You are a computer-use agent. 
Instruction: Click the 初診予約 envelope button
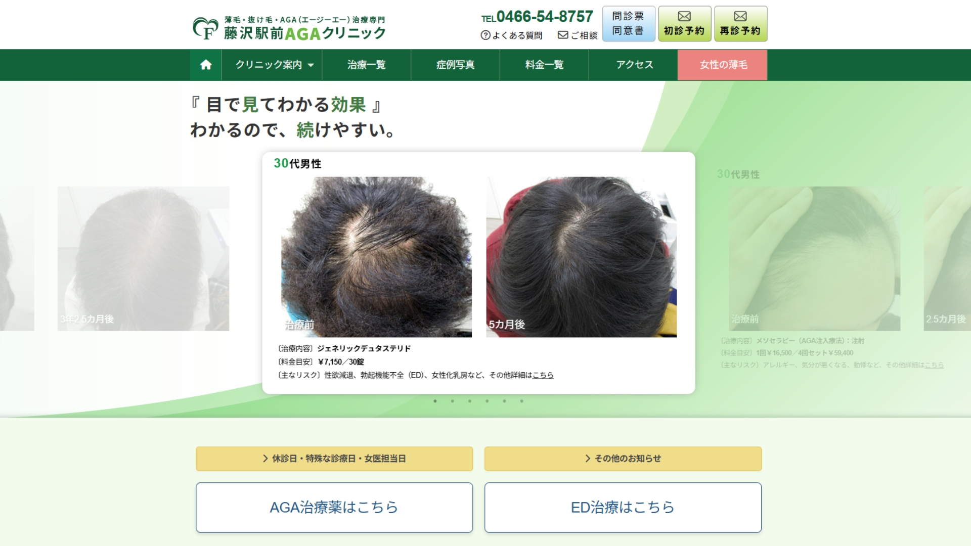(x=684, y=24)
